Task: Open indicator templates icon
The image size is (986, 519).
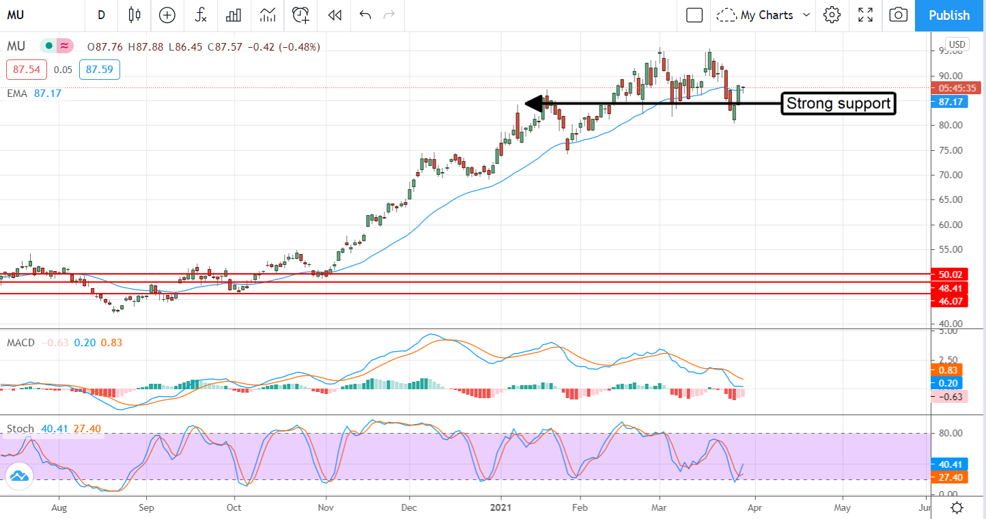Action: point(268,15)
